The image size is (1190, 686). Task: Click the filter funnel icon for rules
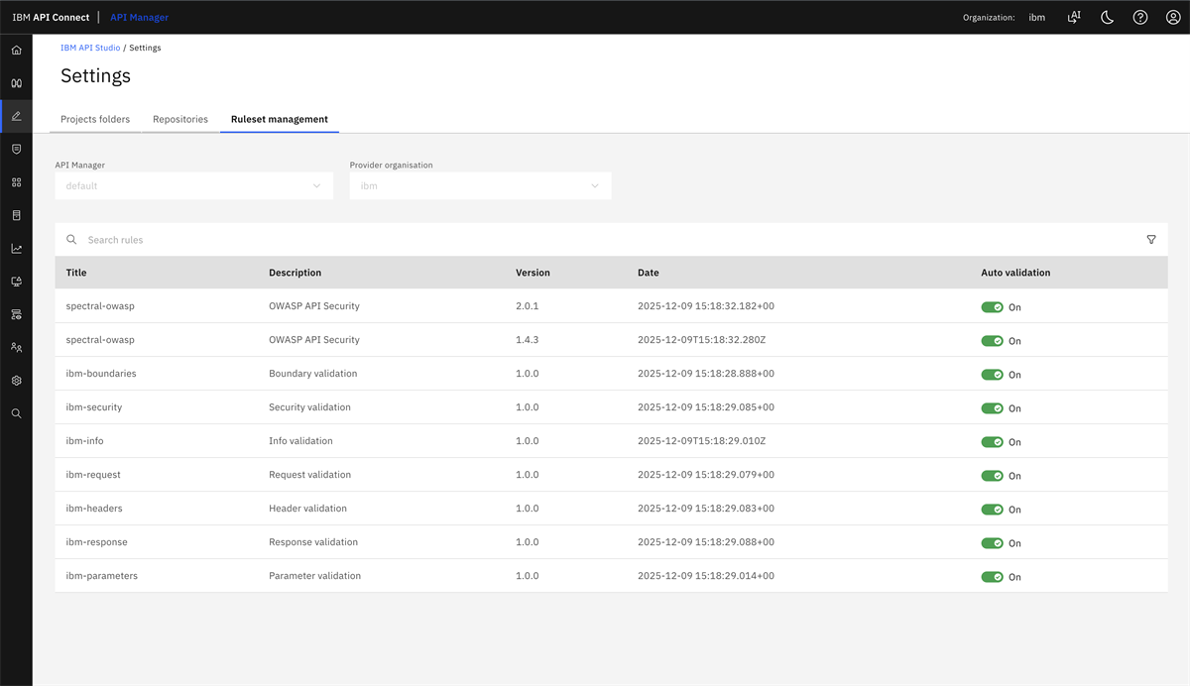tap(1151, 240)
